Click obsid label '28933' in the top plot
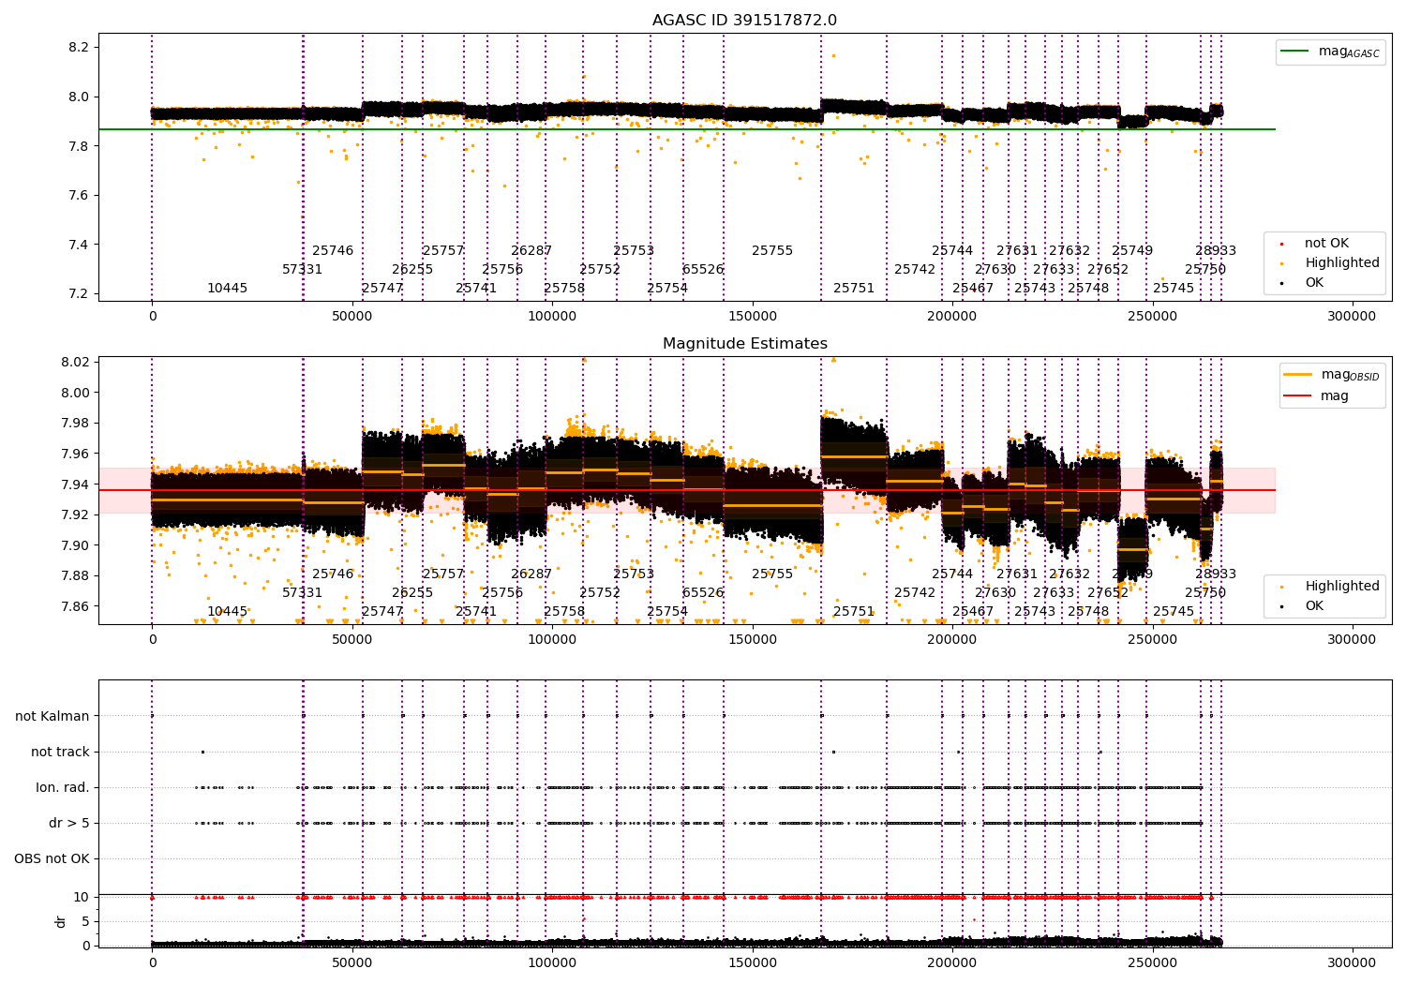This screenshot has height=984, width=1406. 1216,251
